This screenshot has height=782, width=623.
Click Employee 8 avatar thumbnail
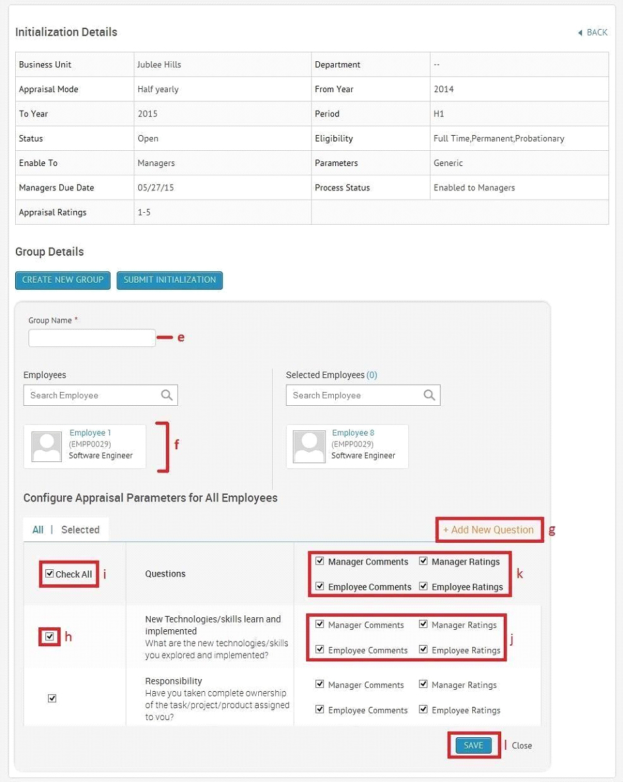[x=310, y=447]
